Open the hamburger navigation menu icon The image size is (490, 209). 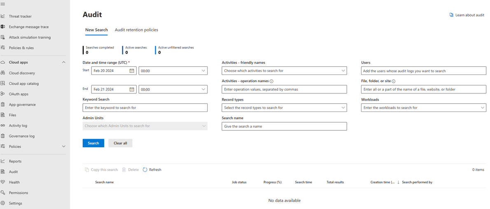[x=3, y=4]
